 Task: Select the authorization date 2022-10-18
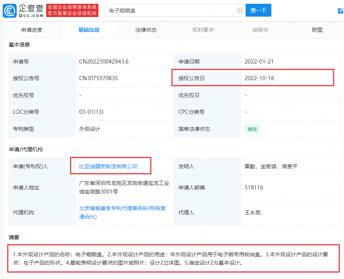(x=259, y=78)
